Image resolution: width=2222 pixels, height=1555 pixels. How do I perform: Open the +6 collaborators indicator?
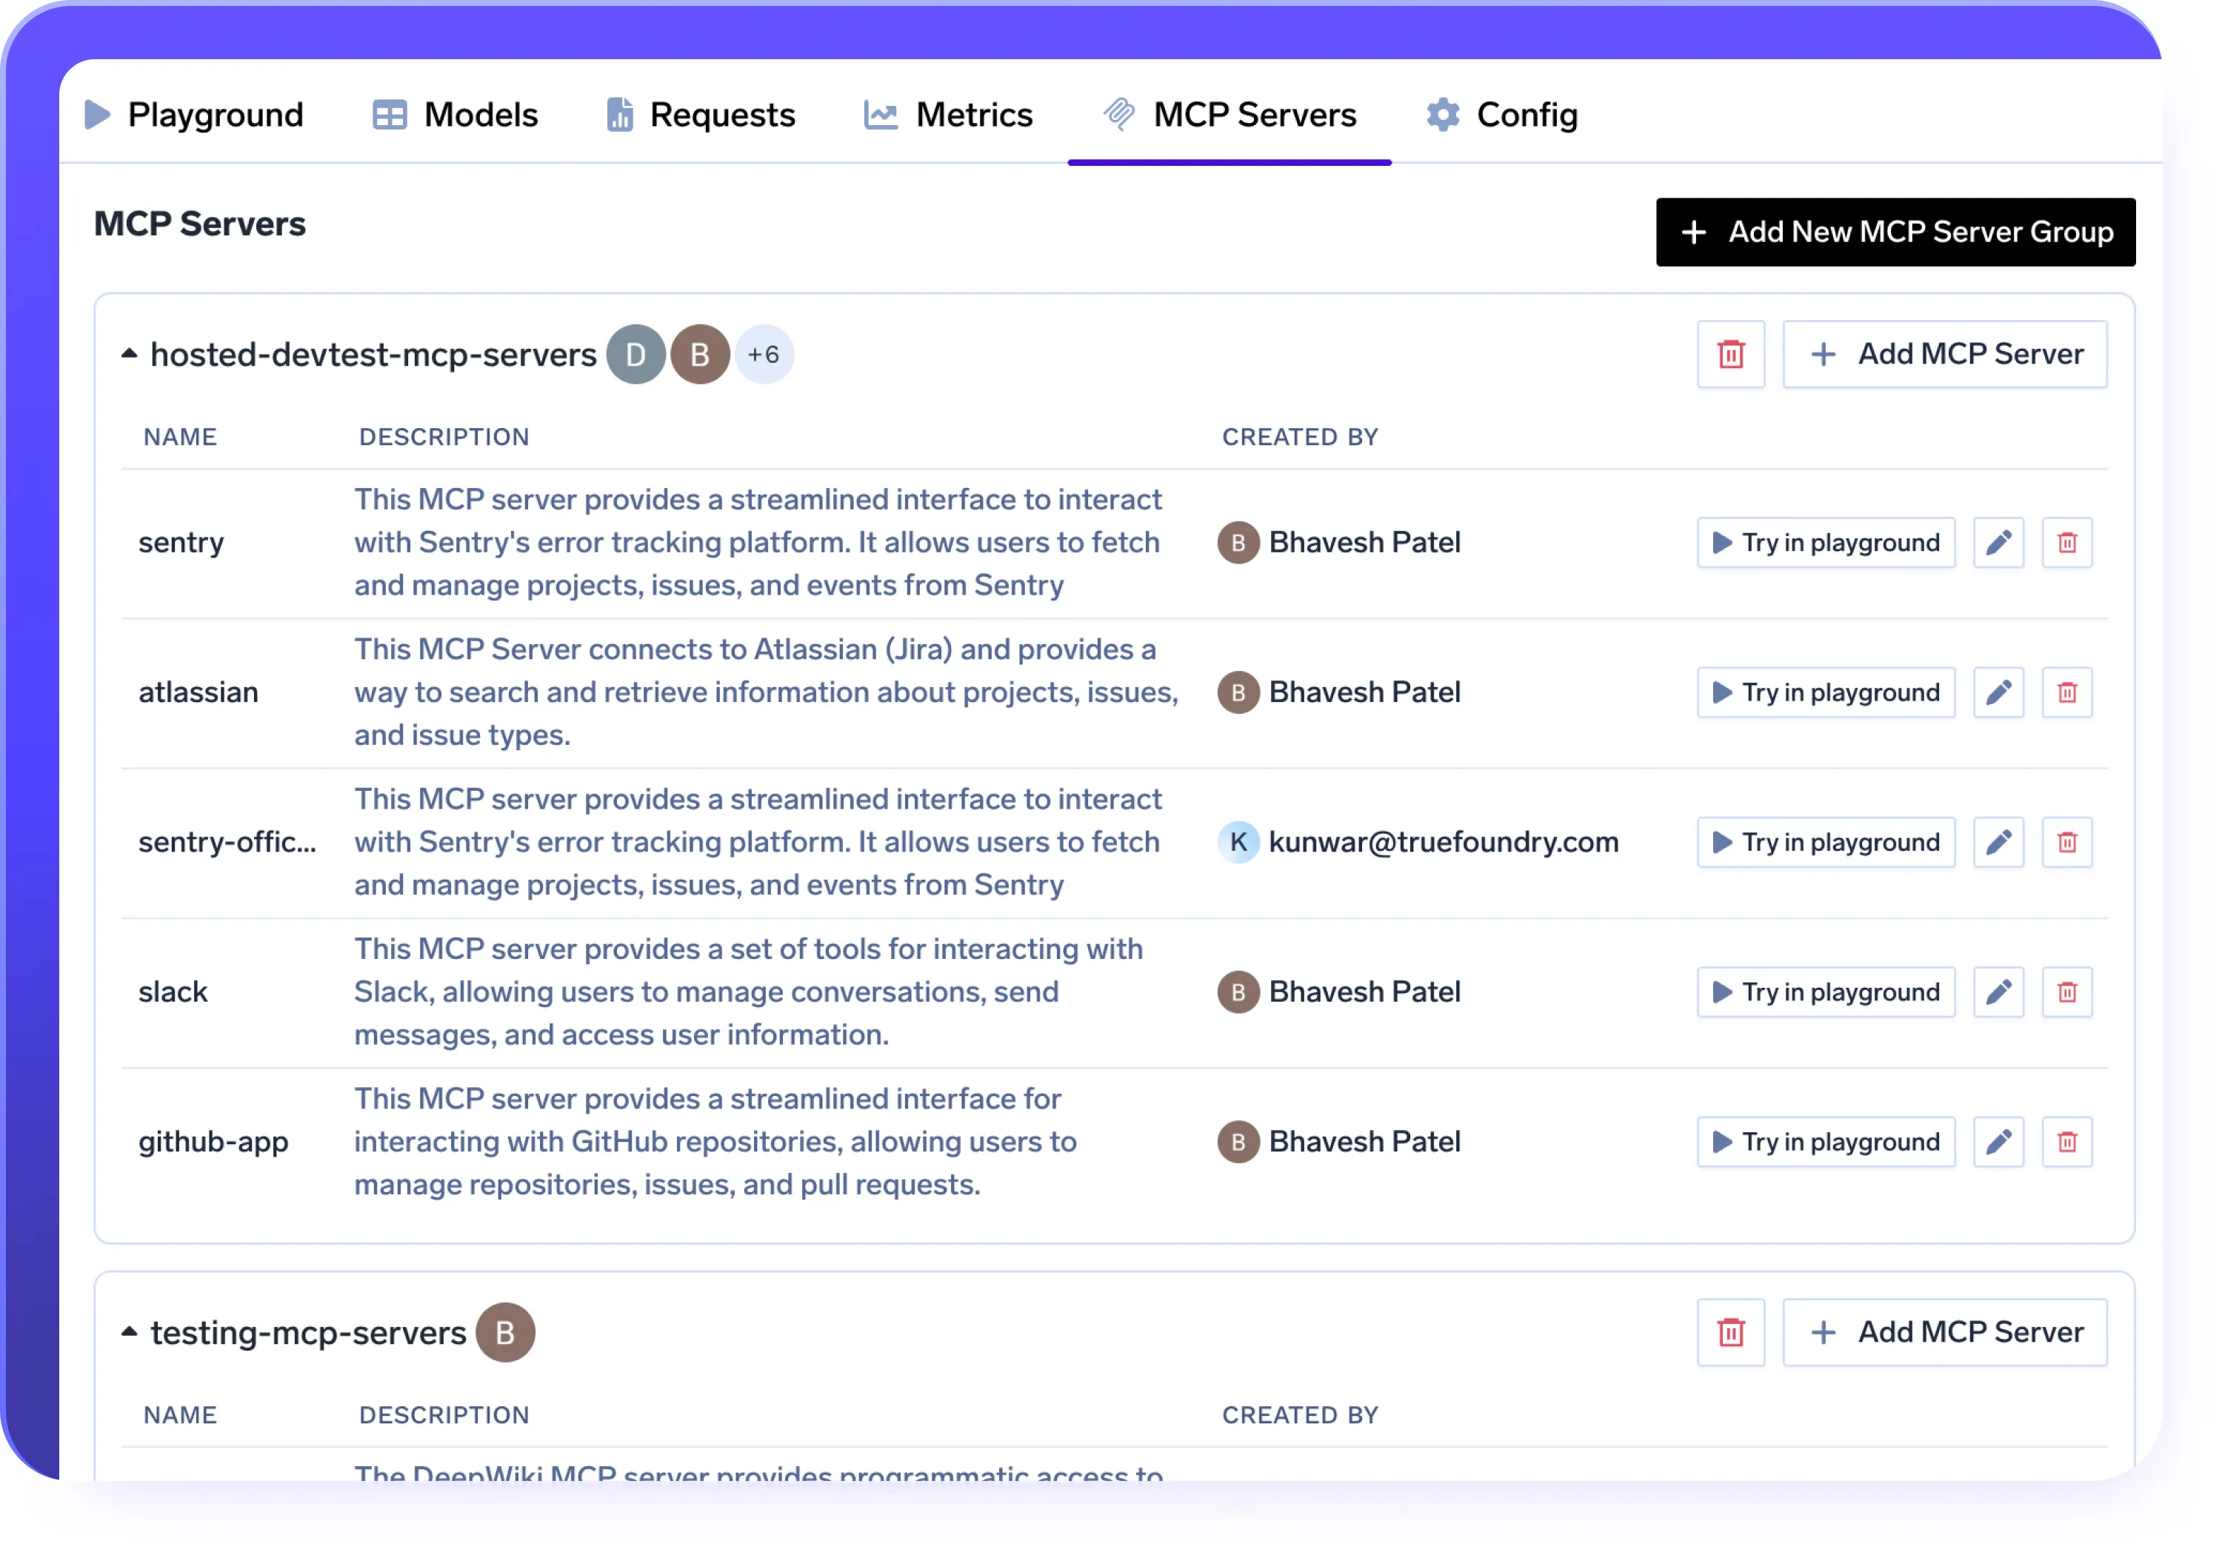pyautogui.click(x=764, y=354)
